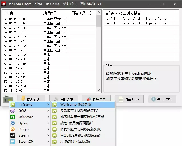Click the In Game menu icon
Screen dimensions: 182x152
point(13,105)
